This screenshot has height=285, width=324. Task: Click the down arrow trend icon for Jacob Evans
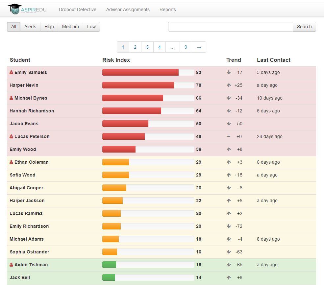tap(229, 124)
